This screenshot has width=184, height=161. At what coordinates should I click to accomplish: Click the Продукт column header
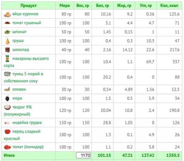[29, 5]
